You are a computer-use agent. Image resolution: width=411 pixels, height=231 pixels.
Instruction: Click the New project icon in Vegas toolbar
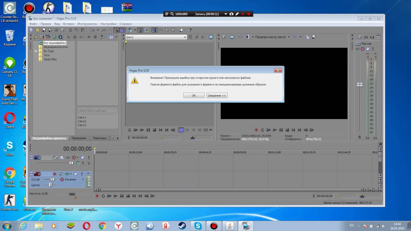pyautogui.click(x=31, y=30)
